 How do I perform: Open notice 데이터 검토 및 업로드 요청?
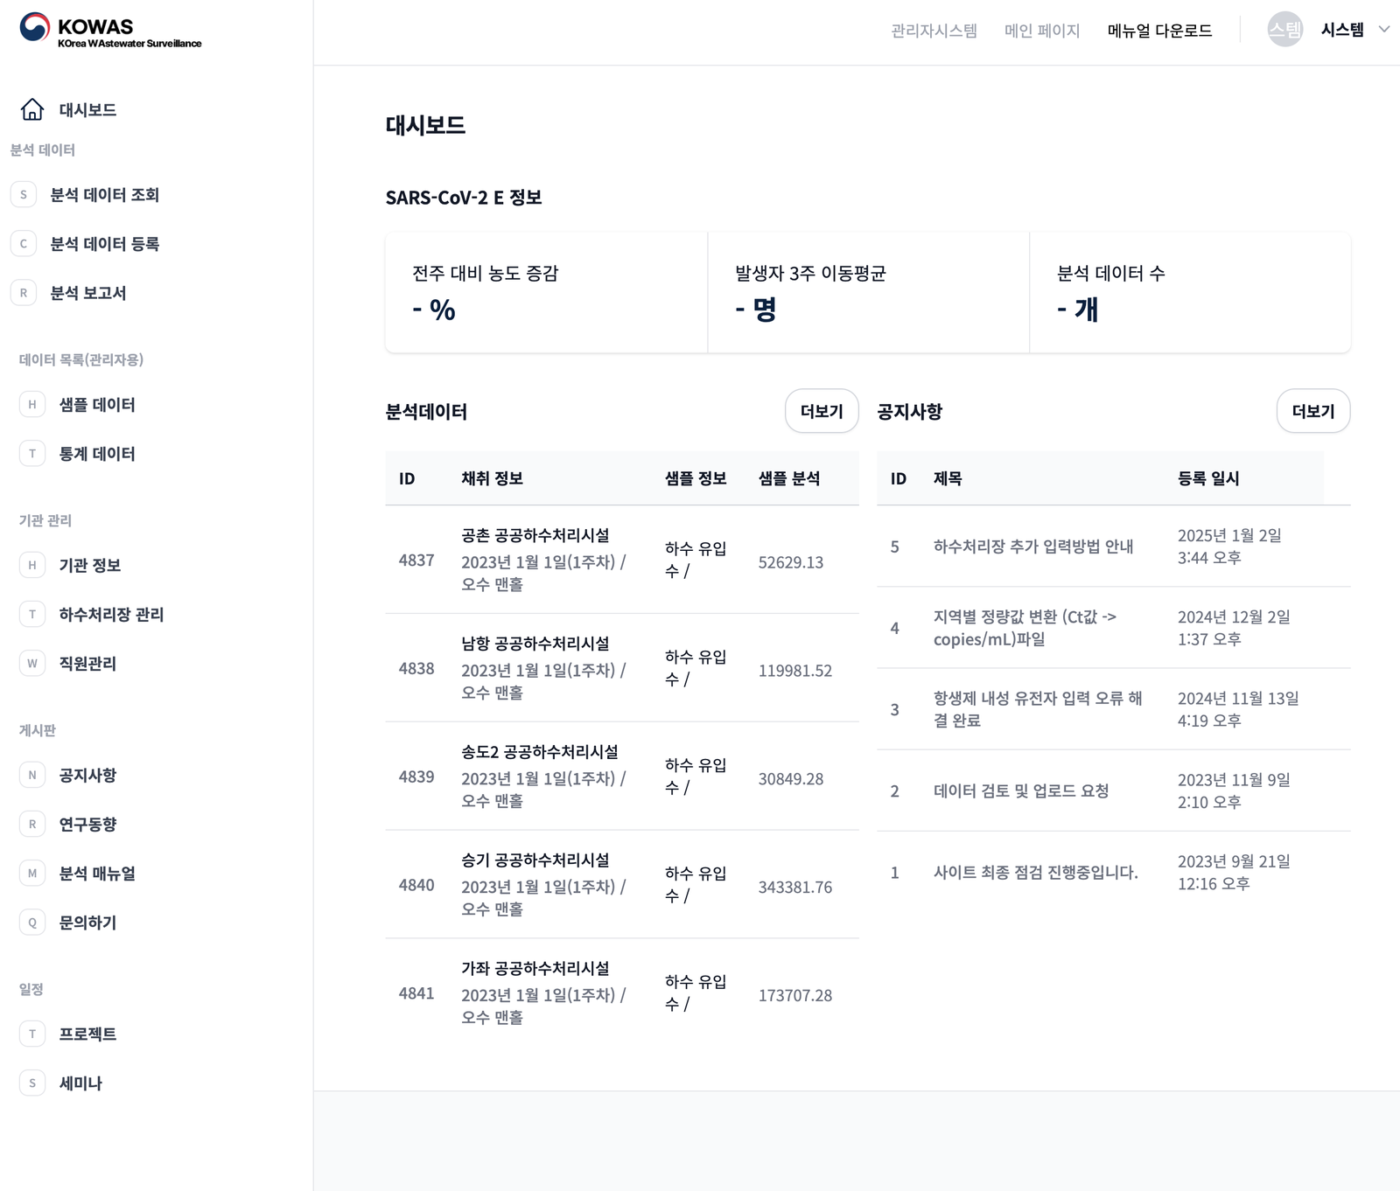1021,791
